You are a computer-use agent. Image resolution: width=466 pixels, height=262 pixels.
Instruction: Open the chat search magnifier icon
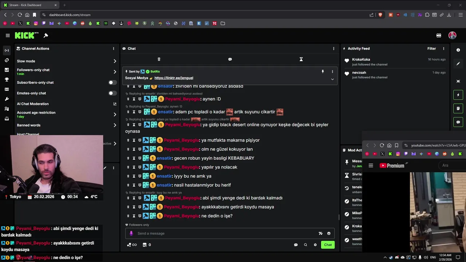point(305,245)
